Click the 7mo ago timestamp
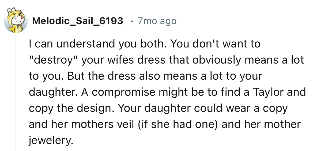313x151 pixels. [157, 21]
